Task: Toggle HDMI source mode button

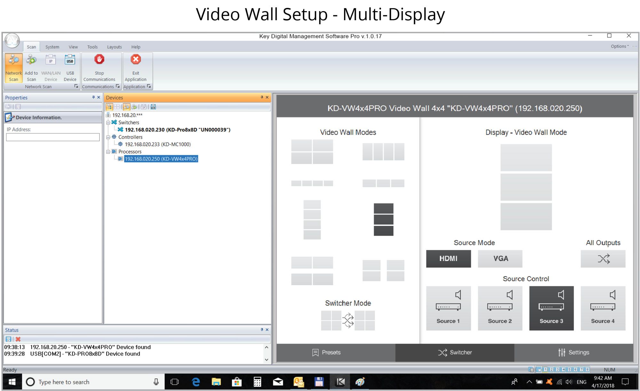Action: (x=448, y=258)
